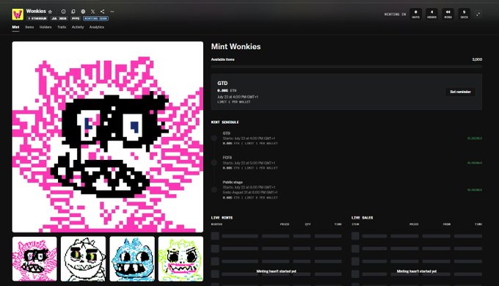Click the copy contract icon
The image size is (499, 286).
click(73, 12)
